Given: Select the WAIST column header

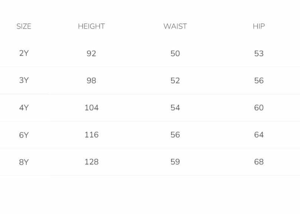Looking at the screenshot, I should (x=175, y=26).
